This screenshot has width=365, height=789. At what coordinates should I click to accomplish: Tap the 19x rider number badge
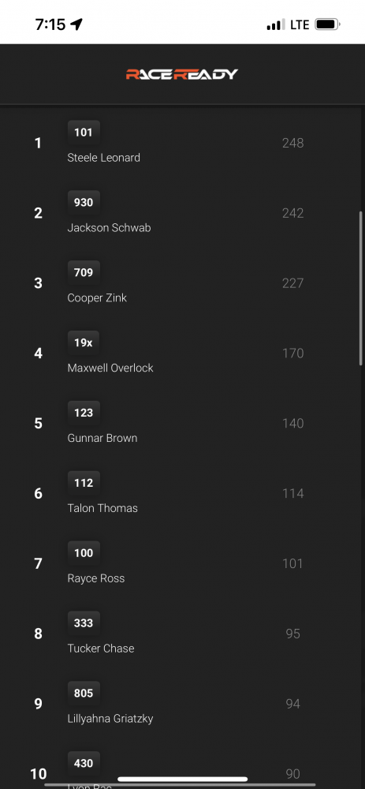pos(84,342)
